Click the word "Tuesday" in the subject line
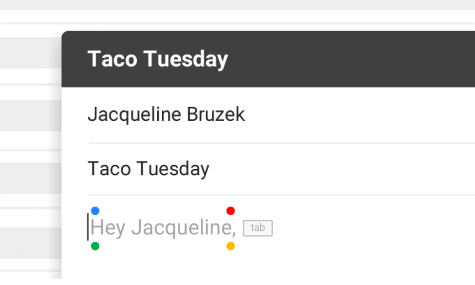The height and width of the screenshot is (285, 475). pyautogui.click(x=173, y=169)
